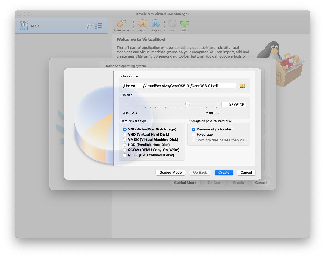Click the Tools pin icon
The image size is (325, 258).
(x=90, y=26)
